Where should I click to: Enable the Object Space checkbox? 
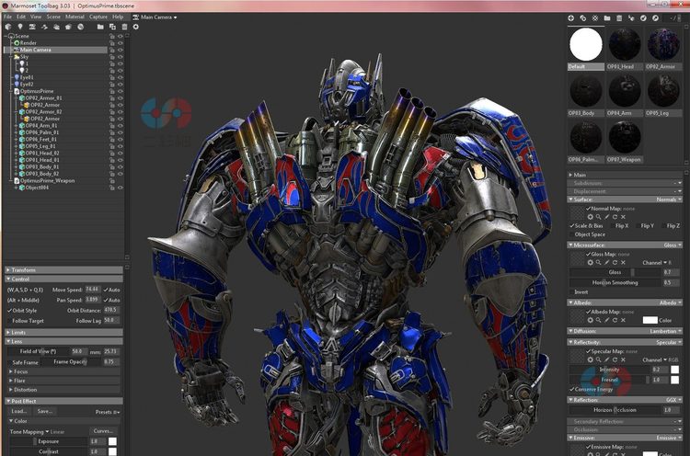[572, 234]
